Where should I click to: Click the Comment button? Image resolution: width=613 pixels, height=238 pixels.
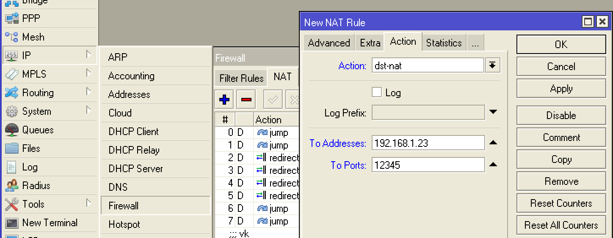(x=561, y=138)
